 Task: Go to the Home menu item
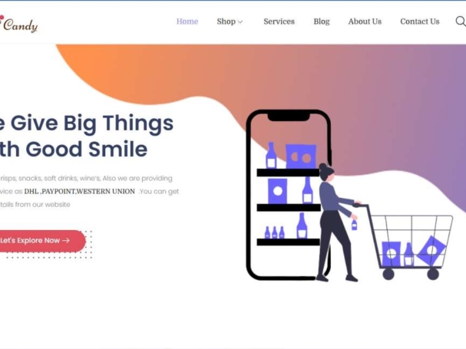[187, 21]
